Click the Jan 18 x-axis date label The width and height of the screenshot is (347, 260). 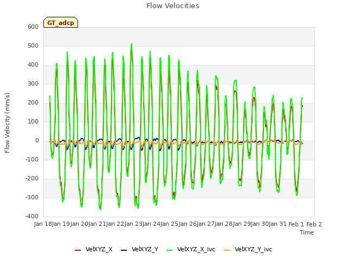pos(43,224)
